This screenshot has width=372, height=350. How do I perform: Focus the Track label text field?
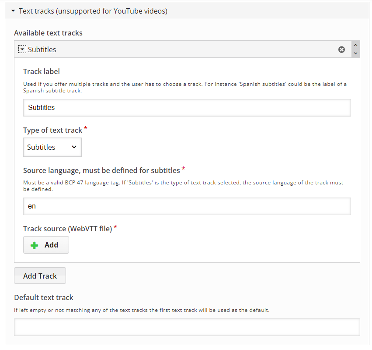click(x=187, y=108)
